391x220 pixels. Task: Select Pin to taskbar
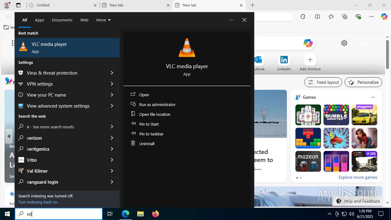tap(187, 134)
